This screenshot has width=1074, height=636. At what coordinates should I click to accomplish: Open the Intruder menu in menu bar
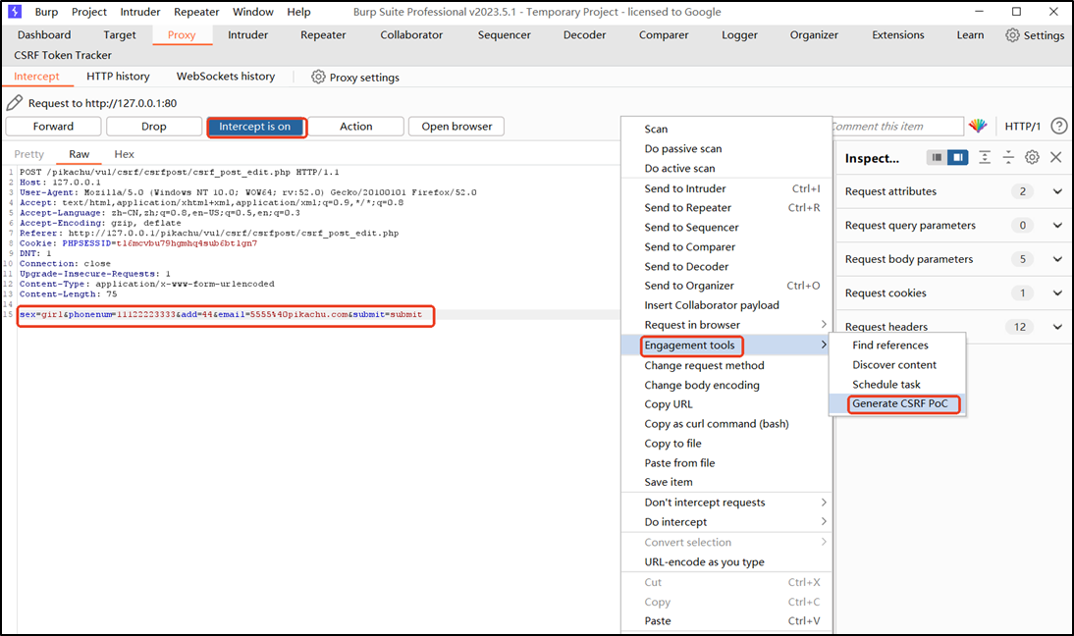point(140,12)
